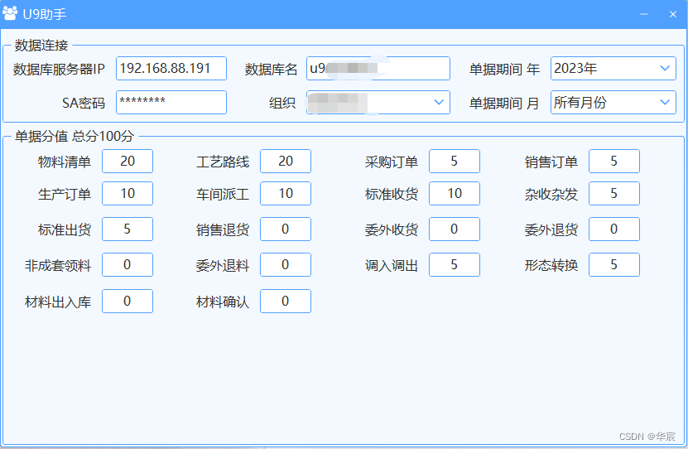Image resolution: width=688 pixels, height=449 pixels.
Task: Click the 数据库名 input field
Action: pos(378,69)
